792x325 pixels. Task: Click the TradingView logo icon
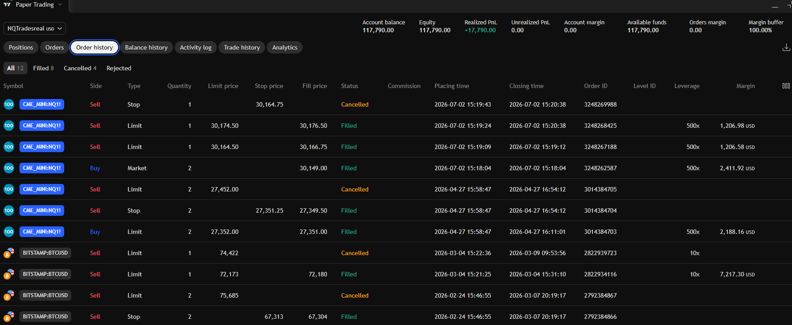[7, 4]
